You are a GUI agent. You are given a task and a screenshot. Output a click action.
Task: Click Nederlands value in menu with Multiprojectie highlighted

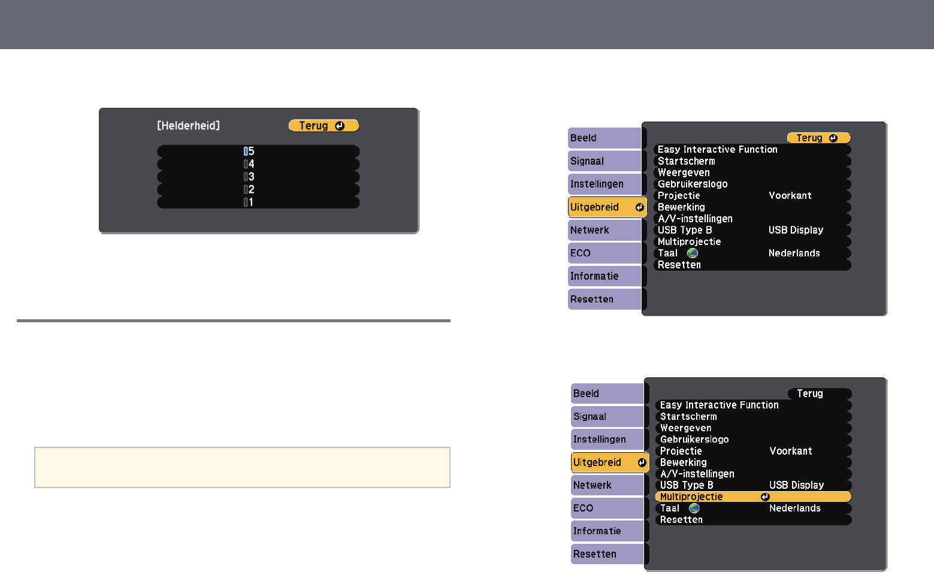pos(795,508)
